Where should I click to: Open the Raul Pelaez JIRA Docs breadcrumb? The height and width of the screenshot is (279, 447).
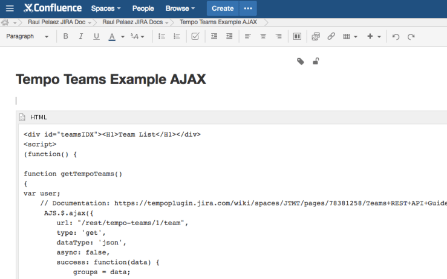click(128, 22)
